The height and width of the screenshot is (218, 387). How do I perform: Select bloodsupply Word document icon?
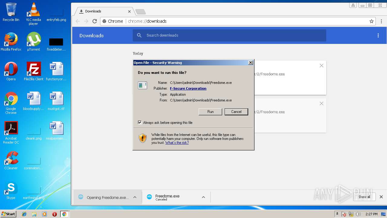(x=34, y=101)
